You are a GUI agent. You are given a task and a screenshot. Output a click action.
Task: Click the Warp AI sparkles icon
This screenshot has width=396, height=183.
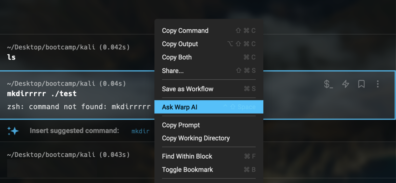coord(13,131)
